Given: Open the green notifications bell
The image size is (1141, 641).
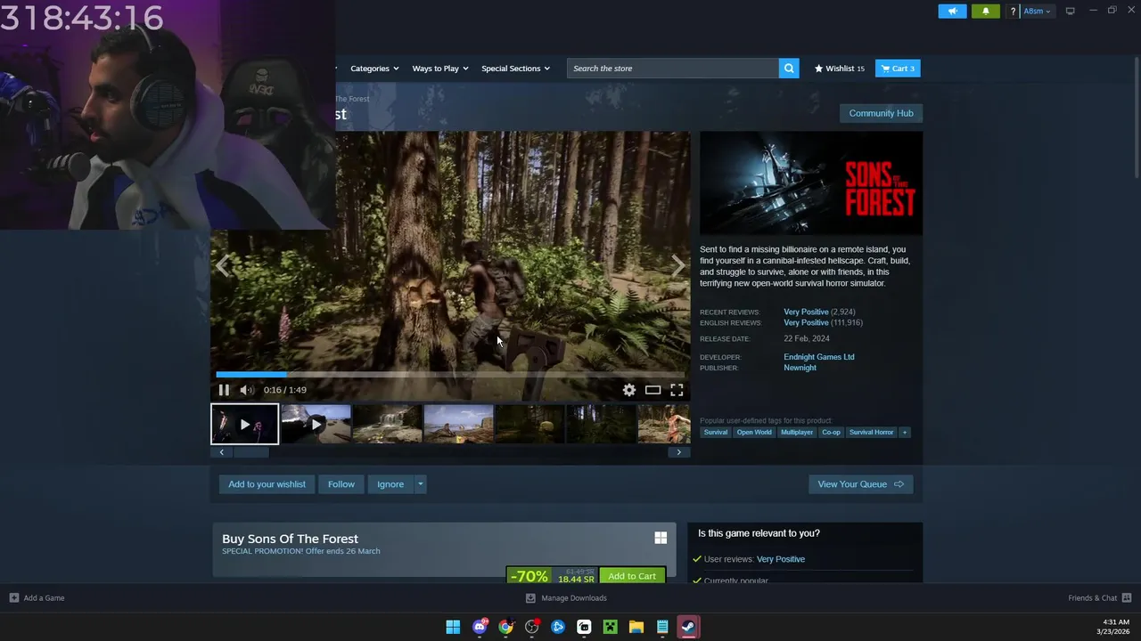Looking at the screenshot, I should (985, 11).
